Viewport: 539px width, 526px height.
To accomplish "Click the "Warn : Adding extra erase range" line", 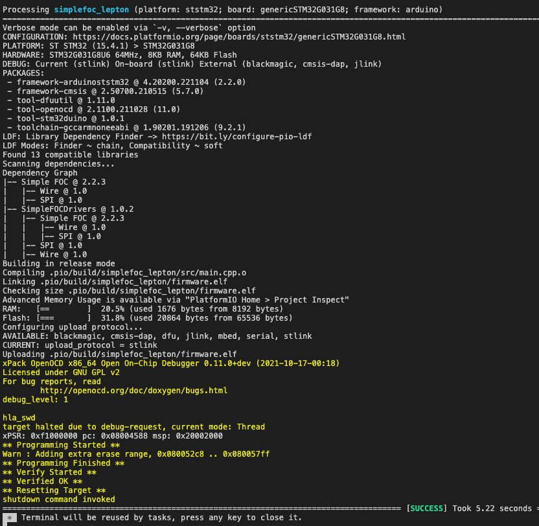I will [x=135, y=454].
